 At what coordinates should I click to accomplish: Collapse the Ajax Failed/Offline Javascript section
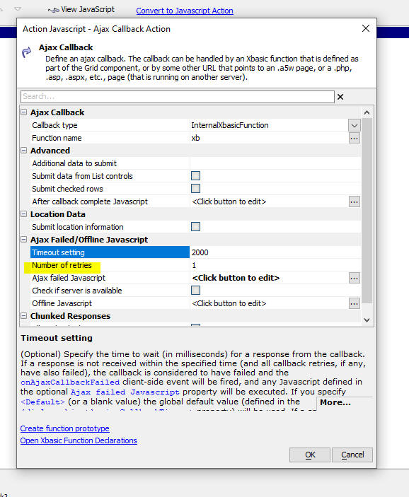tap(24, 240)
